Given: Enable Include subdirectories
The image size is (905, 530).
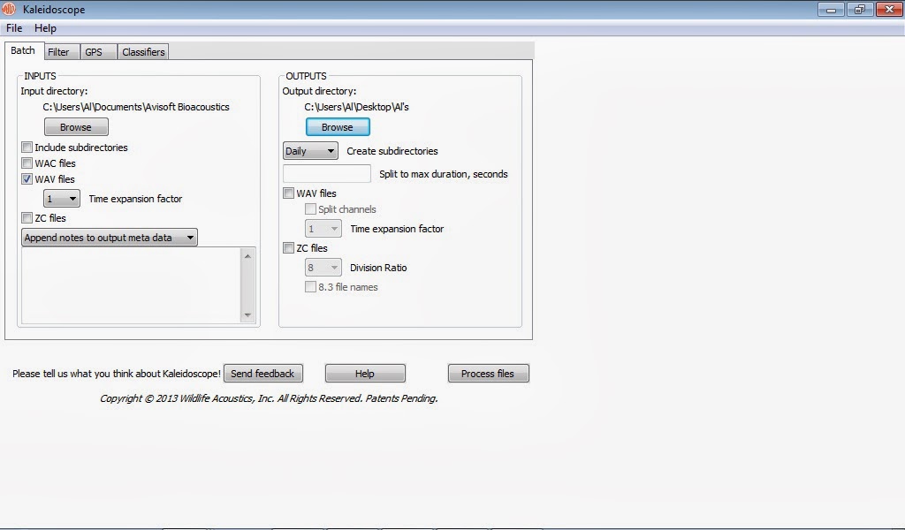Looking at the screenshot, I should [x=27, y=147].
